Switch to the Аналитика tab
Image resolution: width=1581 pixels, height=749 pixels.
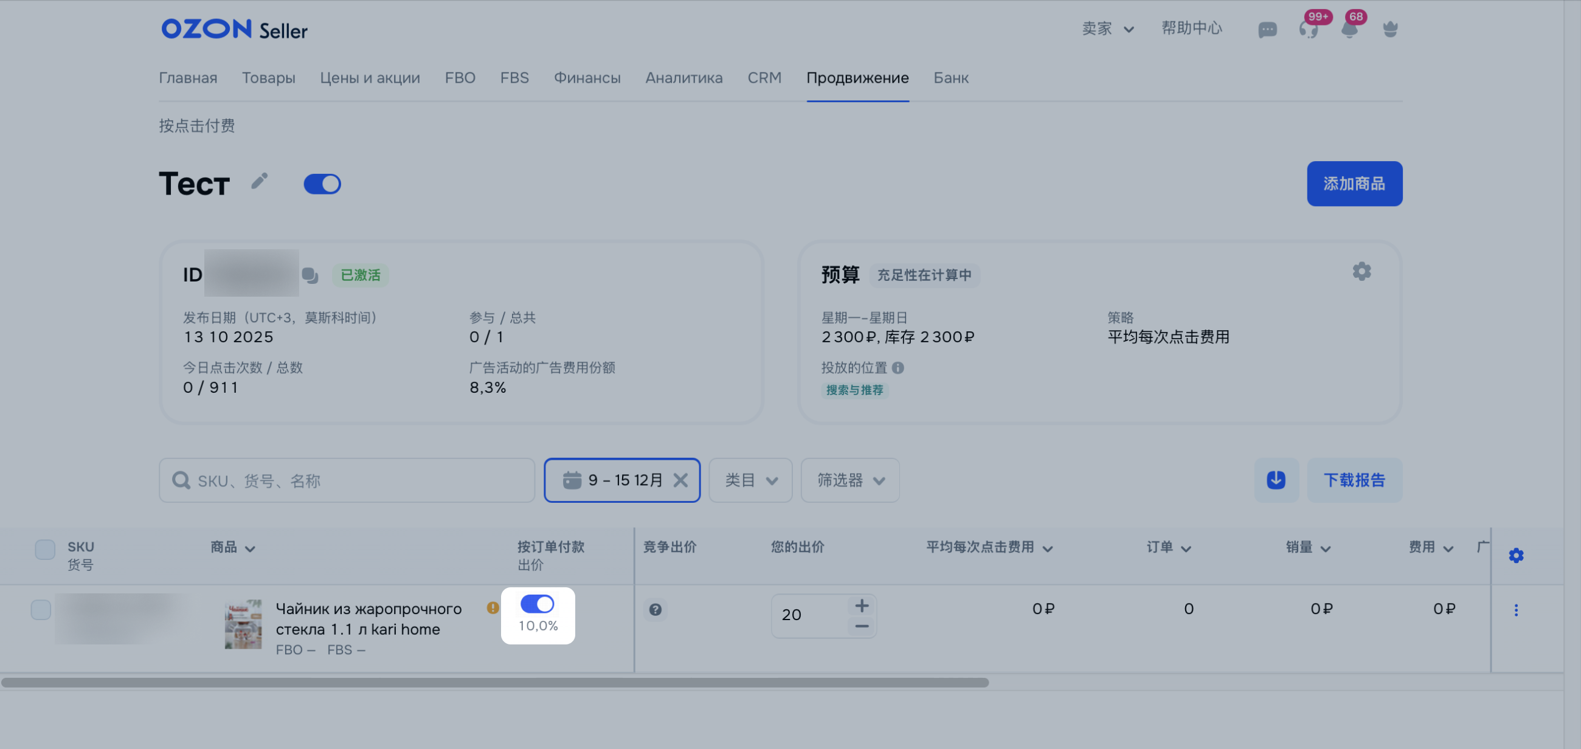point(683,78)
